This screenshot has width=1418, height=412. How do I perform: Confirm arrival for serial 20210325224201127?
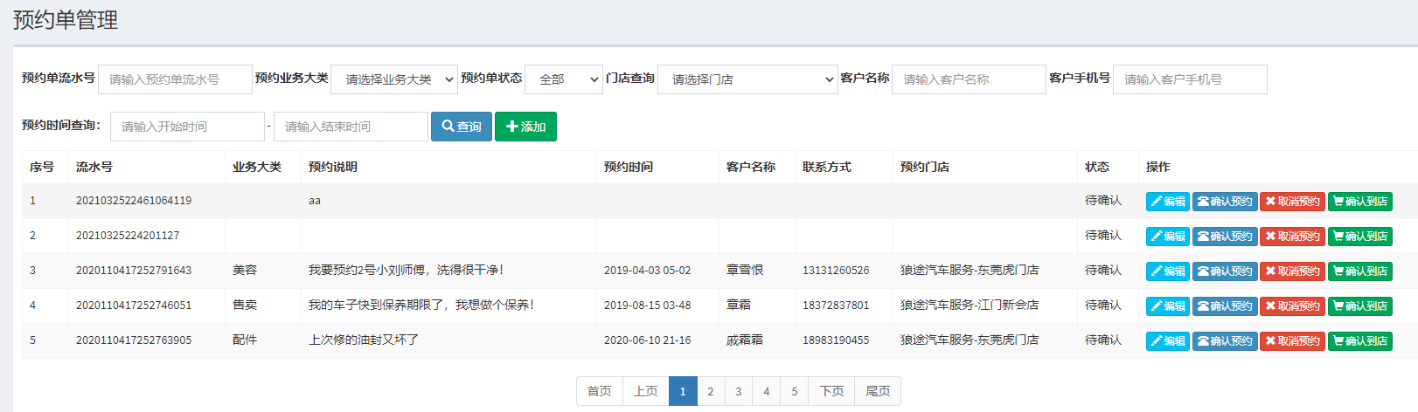click(x=1360, y=237)
